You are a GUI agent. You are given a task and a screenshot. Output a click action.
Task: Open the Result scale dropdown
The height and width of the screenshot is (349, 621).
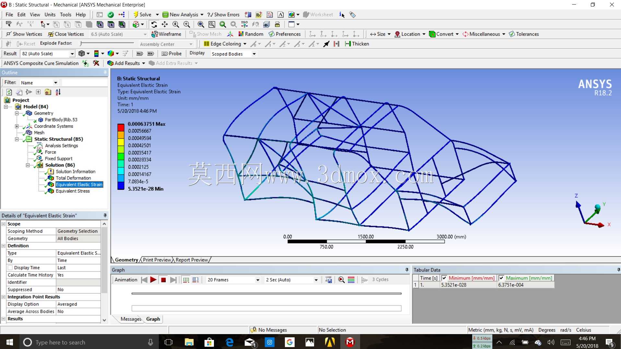[72, 54]
